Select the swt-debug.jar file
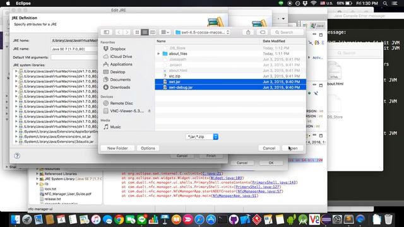Image resolution: width=404 pixels, height=227 pixels. (230, 87)
